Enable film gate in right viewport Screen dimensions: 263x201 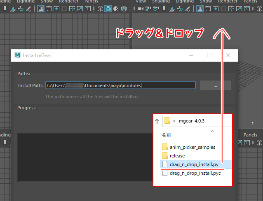pyautogui.click(x=208, y=9)
